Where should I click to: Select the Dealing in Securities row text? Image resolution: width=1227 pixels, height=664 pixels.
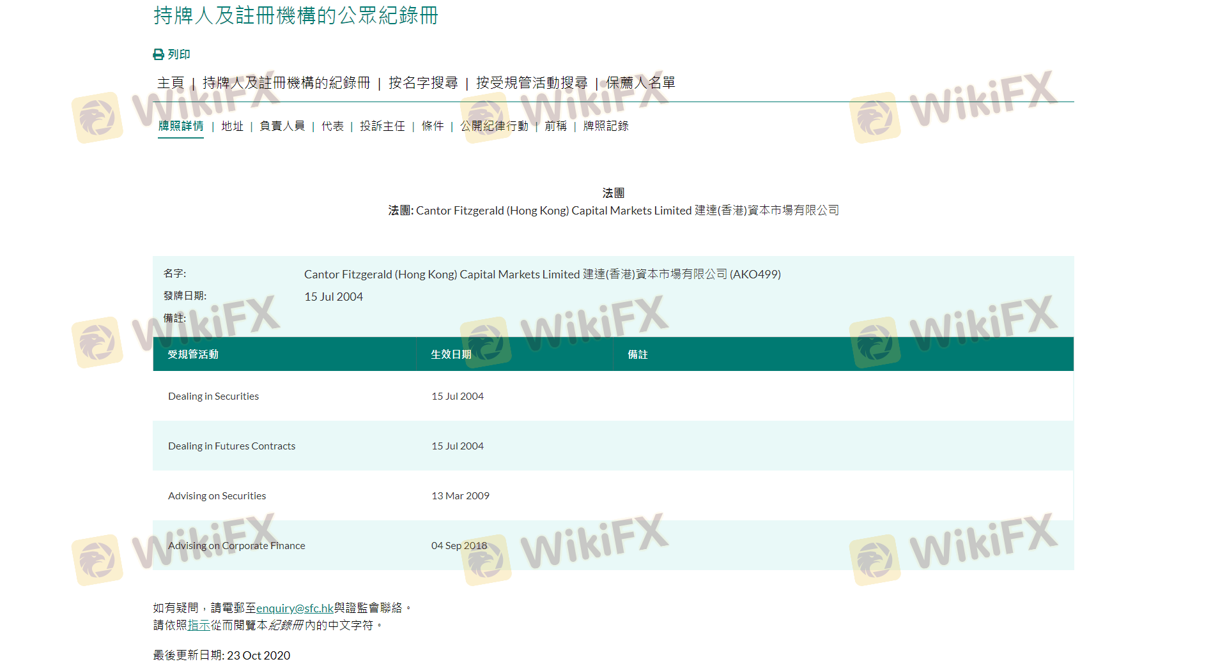pyautogui.click(x=213, y=396)
